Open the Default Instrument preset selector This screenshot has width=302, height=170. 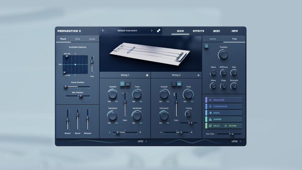point(127,31)
